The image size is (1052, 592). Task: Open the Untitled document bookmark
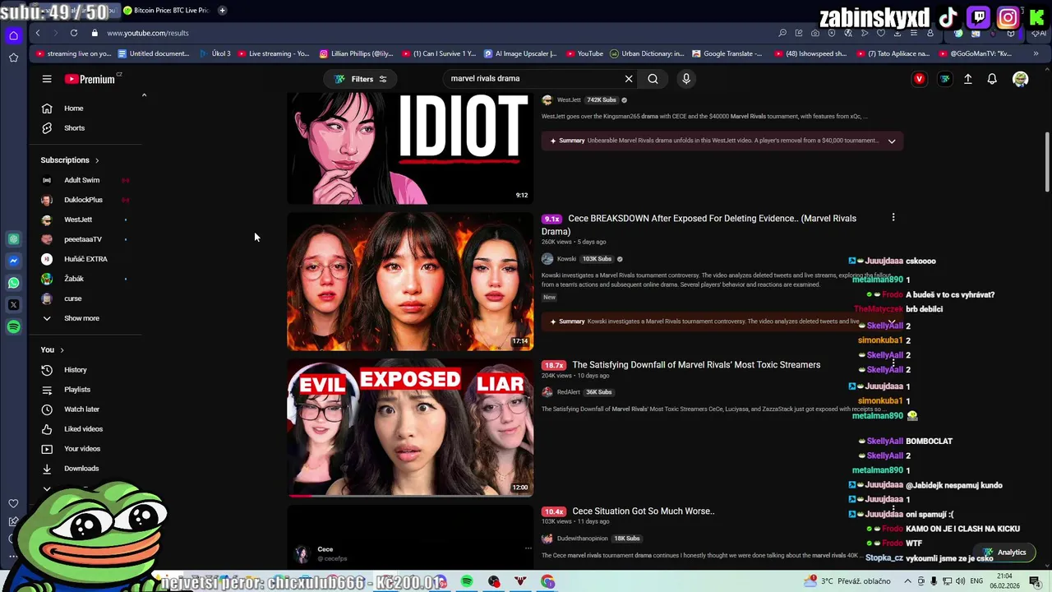(x=154, y=53)
